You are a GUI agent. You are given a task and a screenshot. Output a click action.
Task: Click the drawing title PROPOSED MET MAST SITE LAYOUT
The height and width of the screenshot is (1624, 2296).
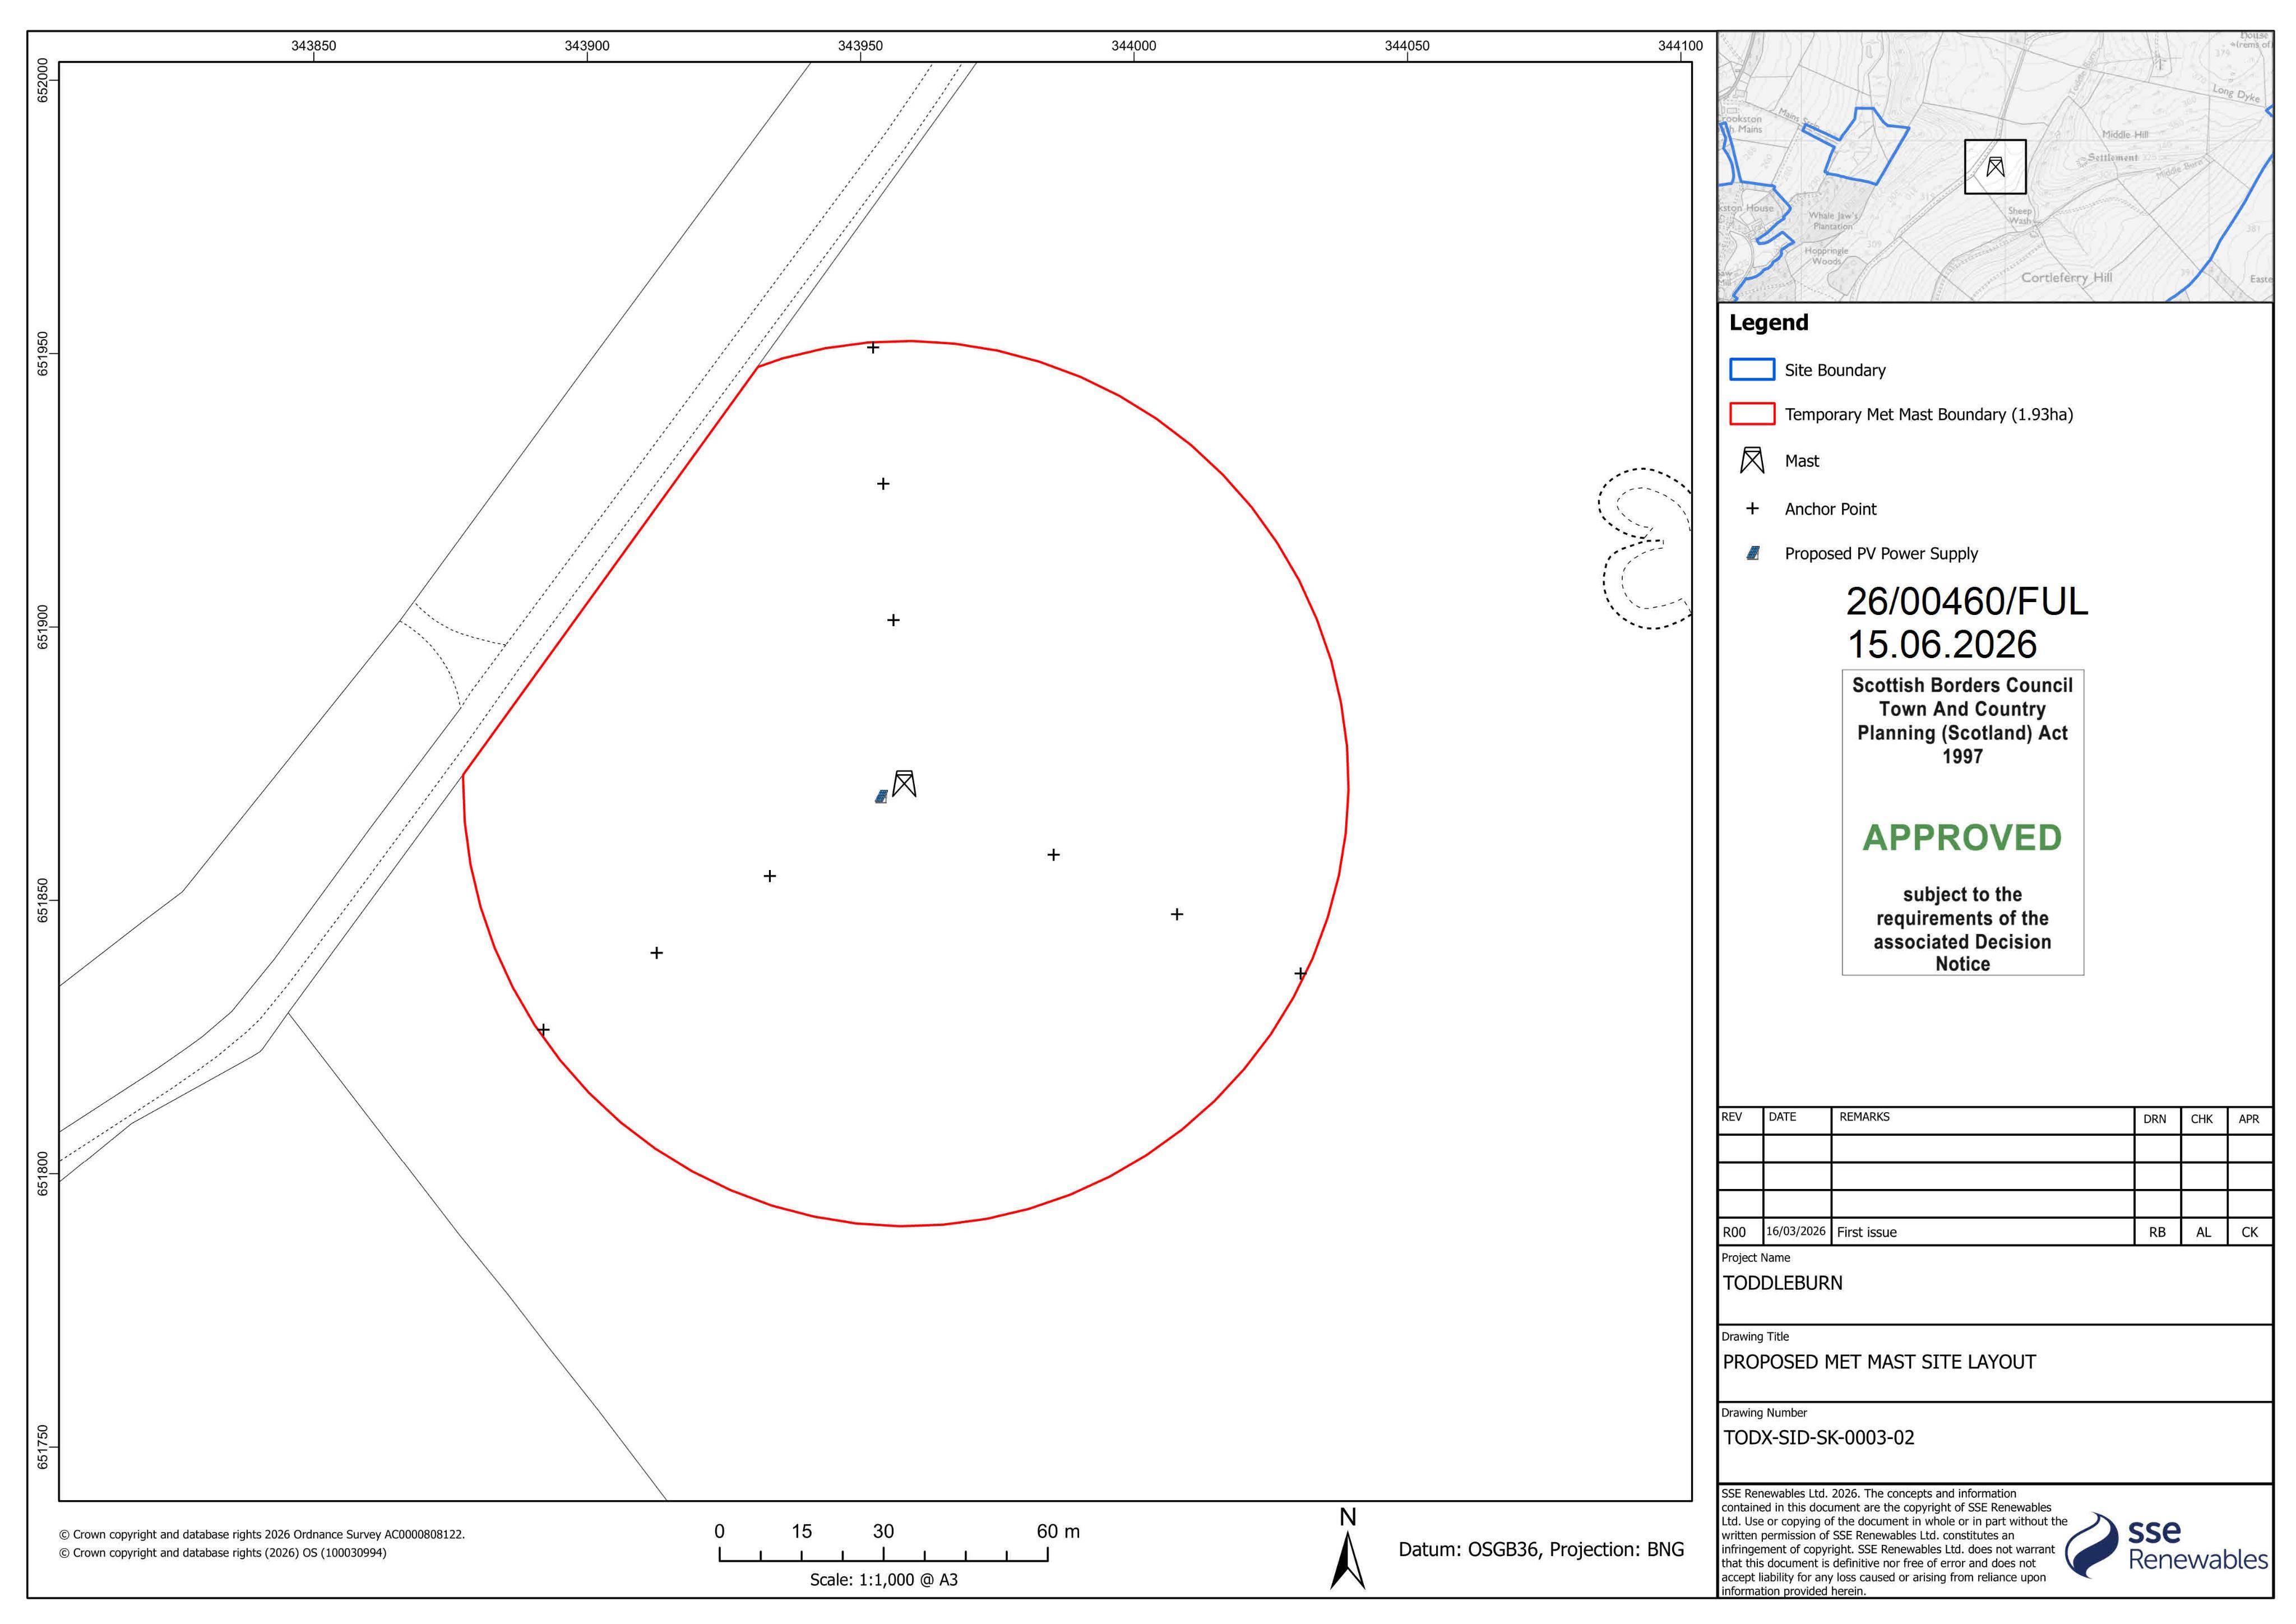(1879, 1362)
